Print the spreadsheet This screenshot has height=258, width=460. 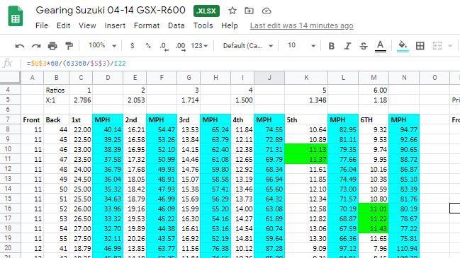[x=52, y=46]
